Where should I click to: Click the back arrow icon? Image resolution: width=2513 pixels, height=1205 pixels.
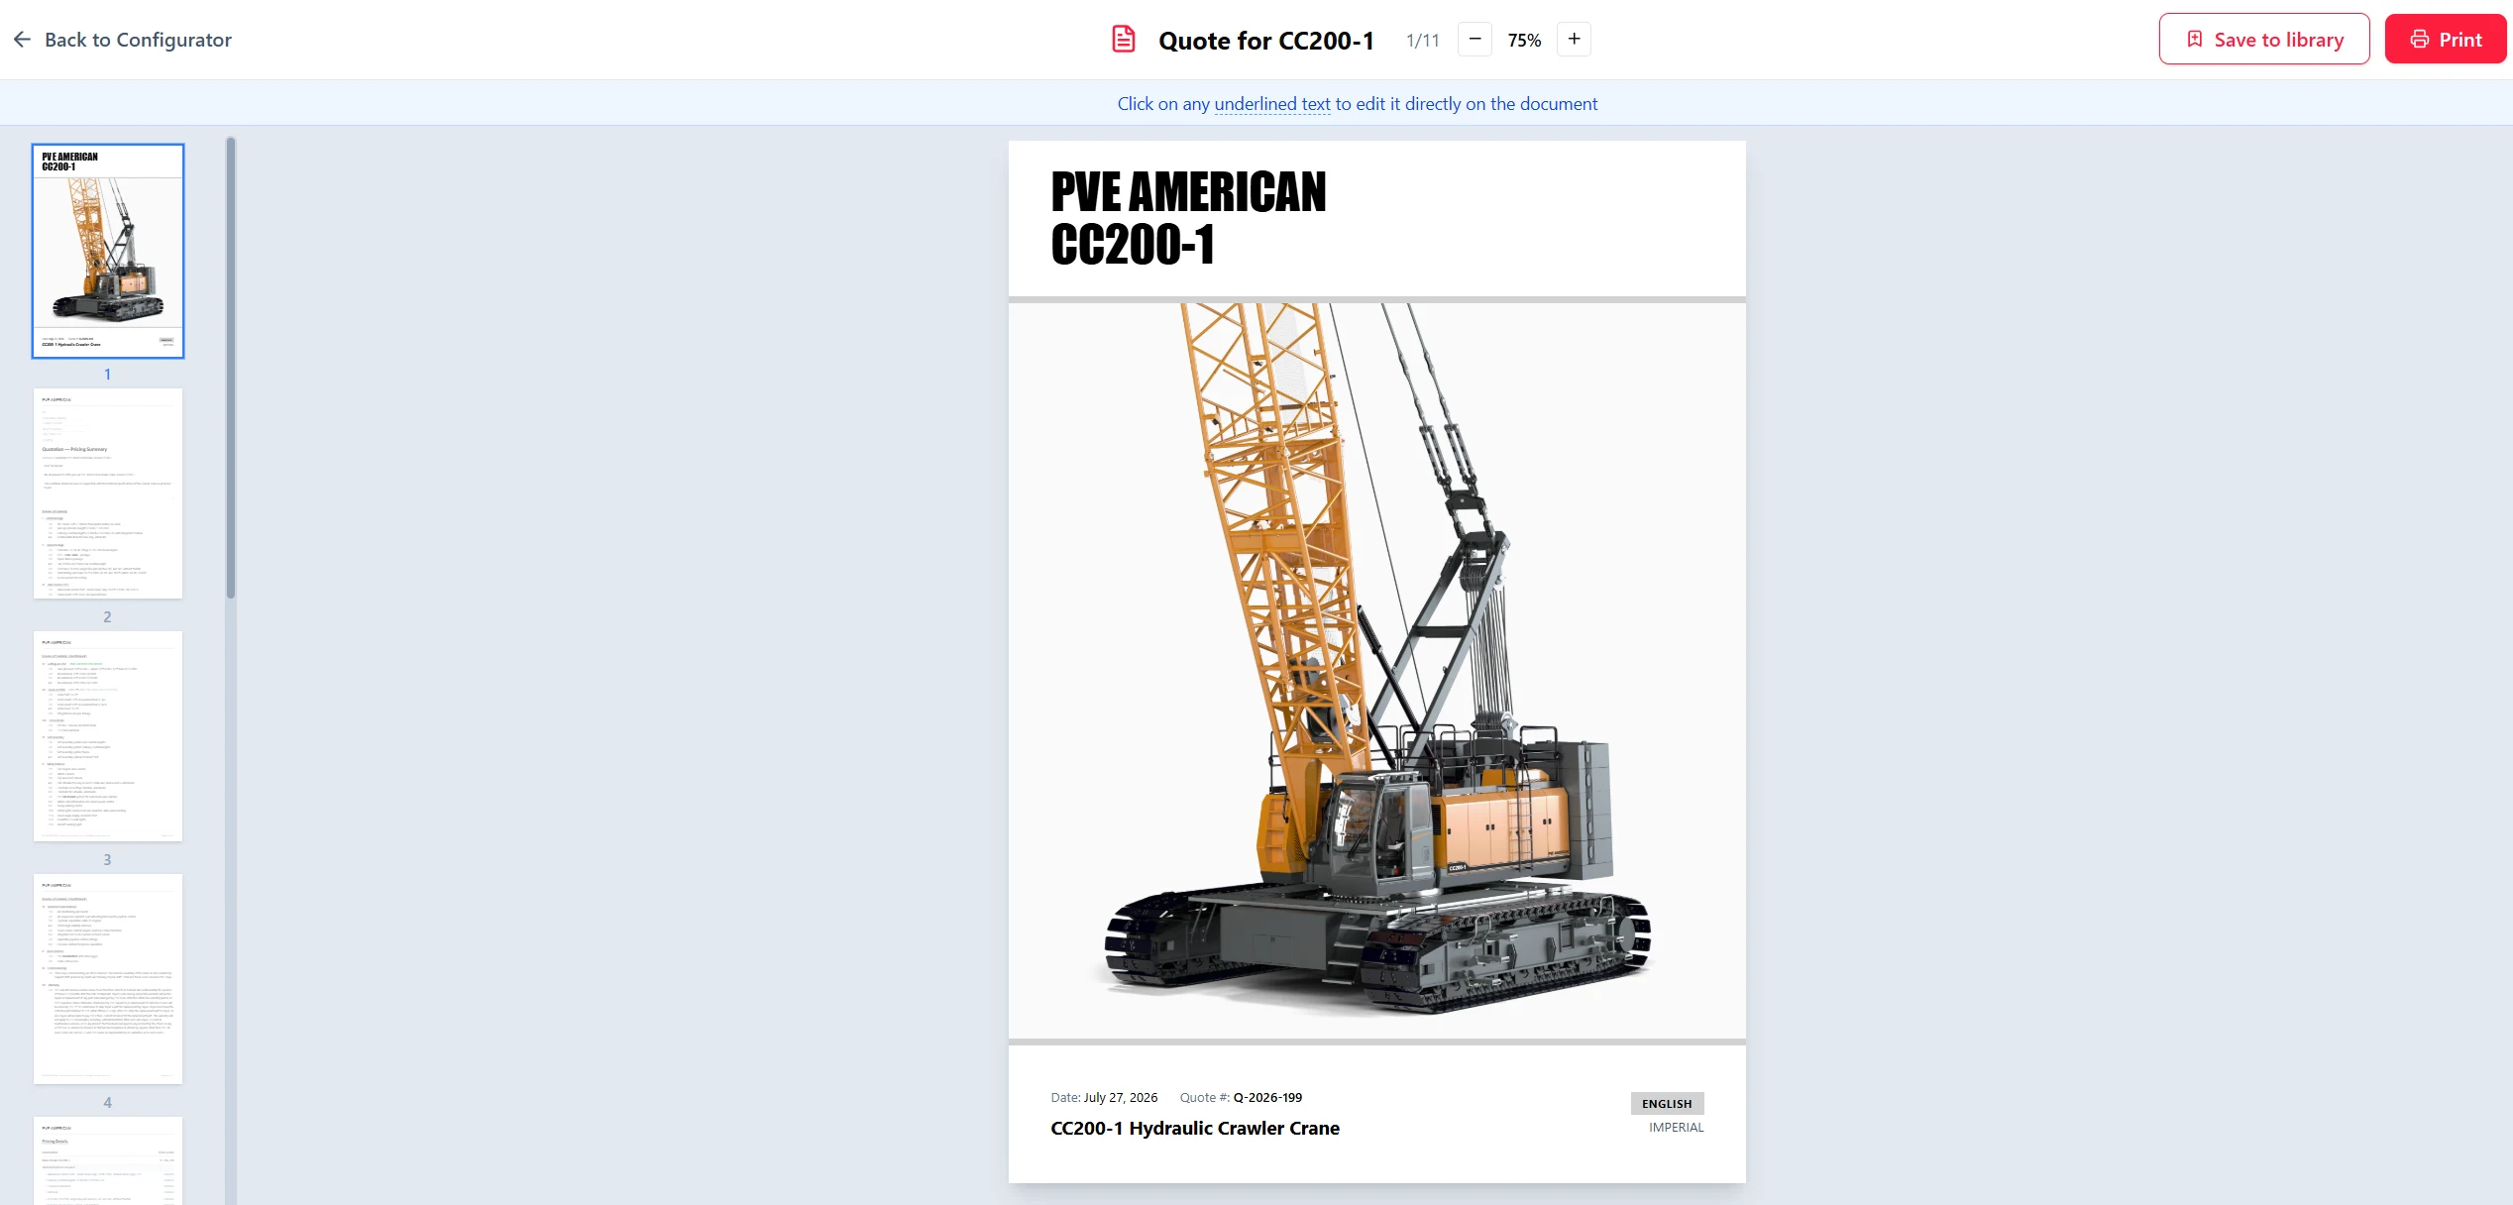[22, 40]
